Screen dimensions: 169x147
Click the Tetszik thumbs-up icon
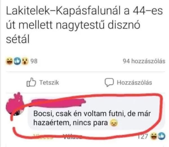(x=31, y=82)
